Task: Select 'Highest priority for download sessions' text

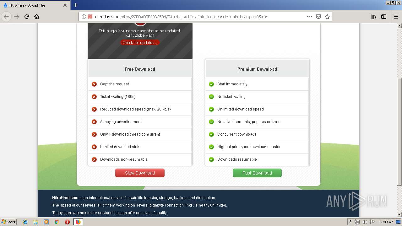Action: [250, 147]
